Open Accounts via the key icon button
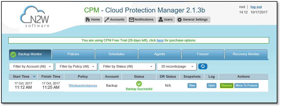The width and height of the screenshot is (281, 107). [x=115, y=20]
